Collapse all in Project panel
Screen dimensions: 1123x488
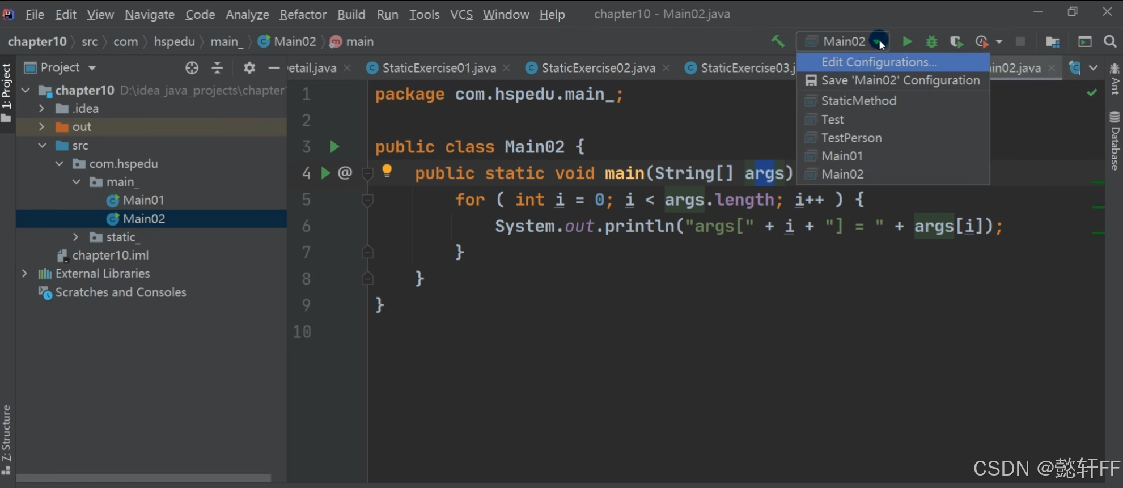click(218, 68)
